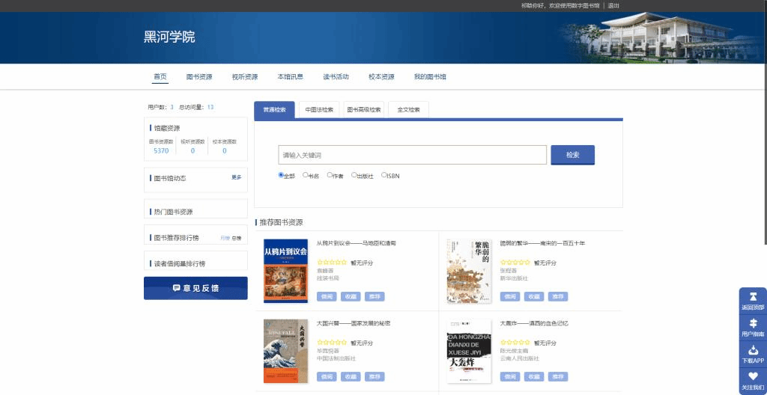Select the 作者 radio option
This screenshot has width=767, height=395.
[330, 174]
